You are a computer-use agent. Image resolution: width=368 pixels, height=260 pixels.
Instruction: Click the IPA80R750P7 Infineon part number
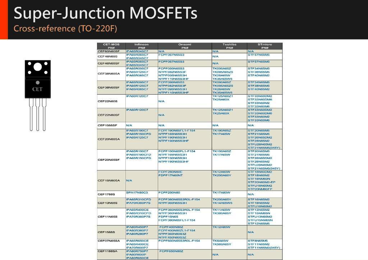pos(137,251)
